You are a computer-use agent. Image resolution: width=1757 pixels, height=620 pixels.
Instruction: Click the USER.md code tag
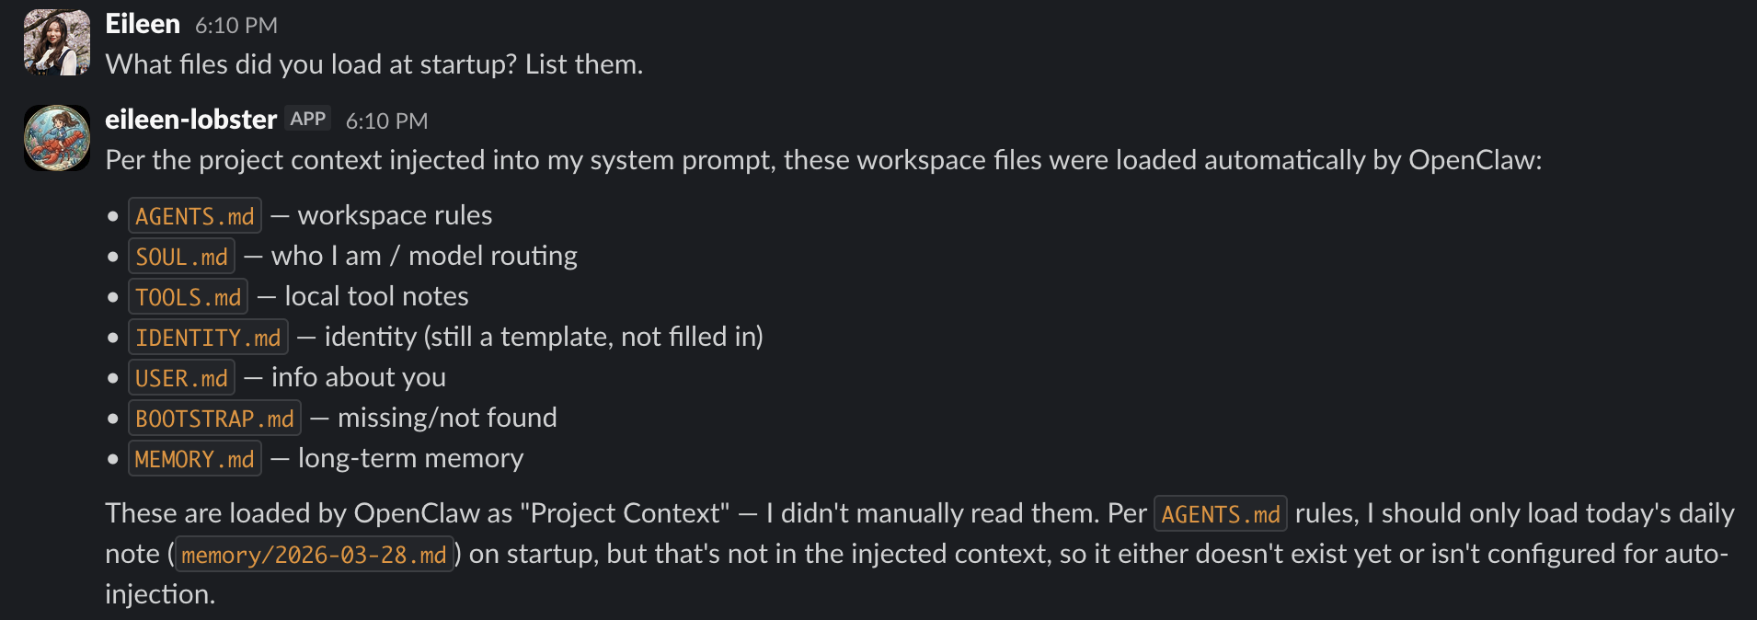point(181,378)
